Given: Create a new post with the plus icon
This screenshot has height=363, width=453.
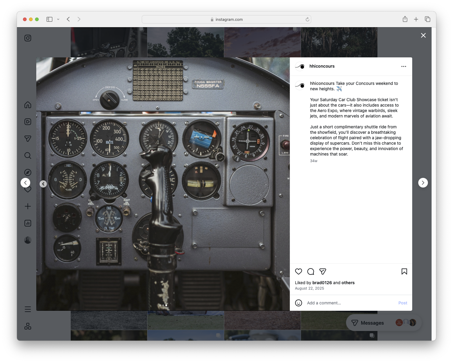Looking at the screenshot, I should (28, 206).
